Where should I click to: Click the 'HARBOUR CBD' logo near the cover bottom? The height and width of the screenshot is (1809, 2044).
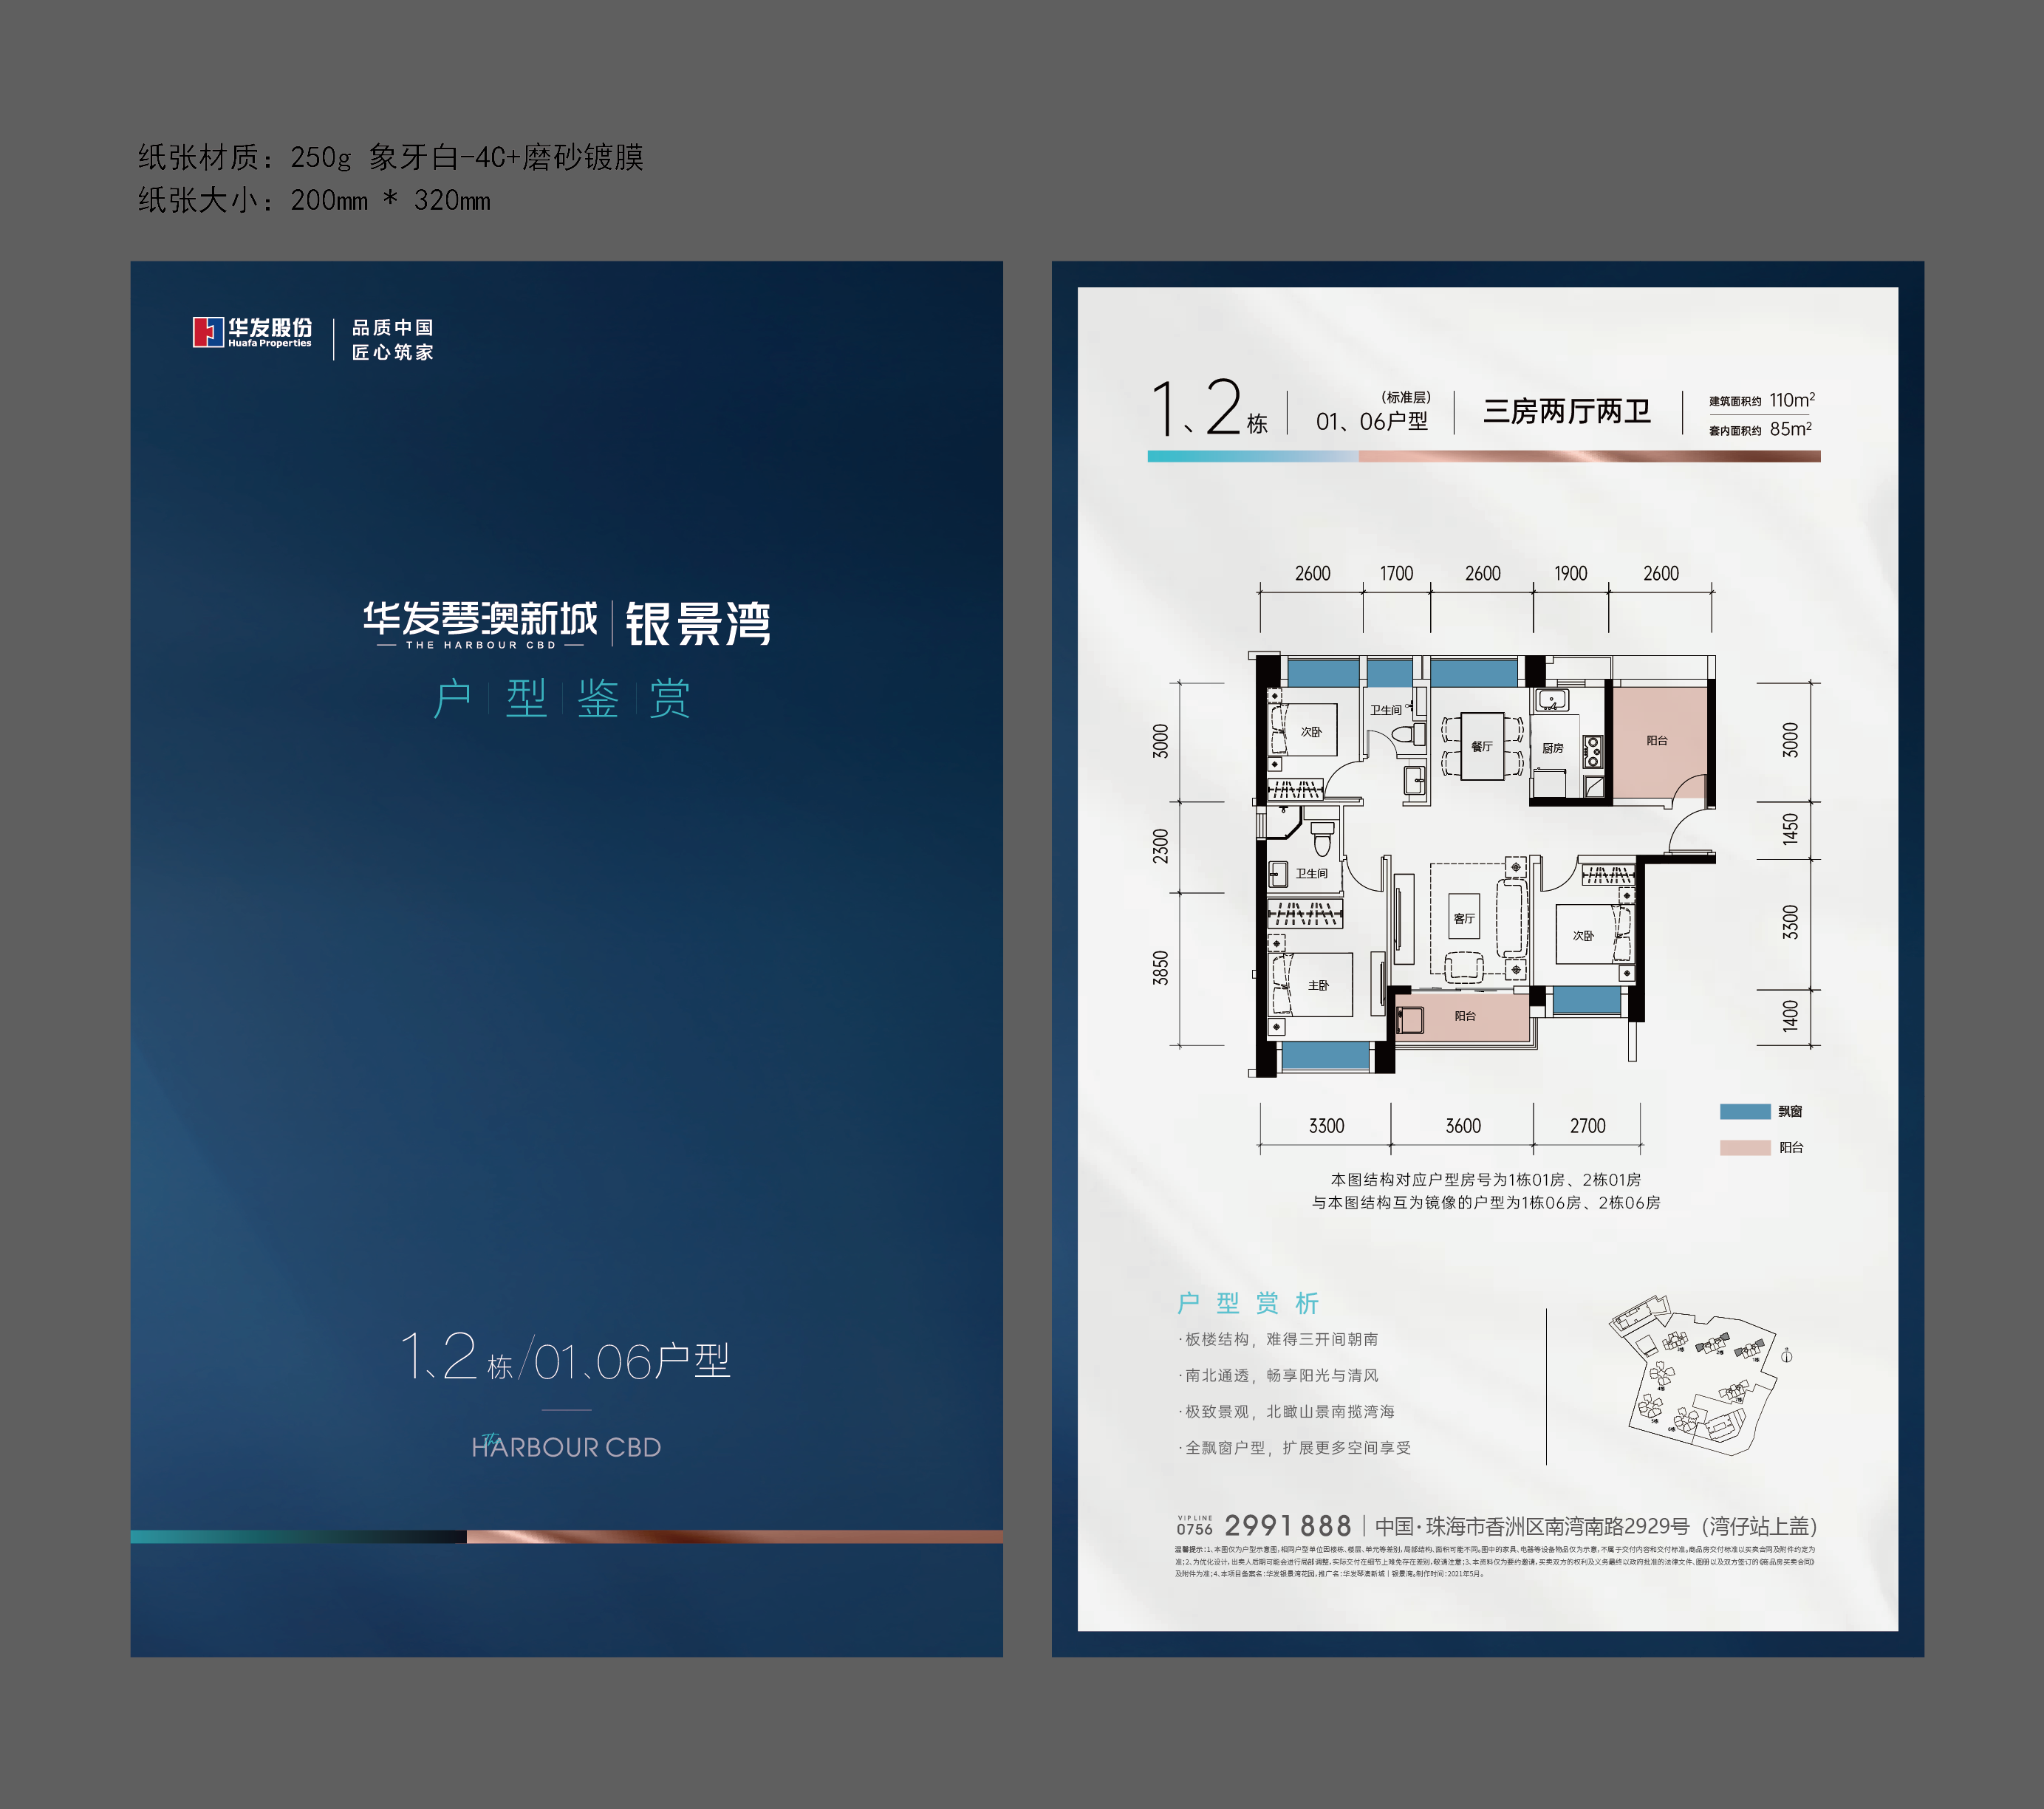click(566, 1446)
